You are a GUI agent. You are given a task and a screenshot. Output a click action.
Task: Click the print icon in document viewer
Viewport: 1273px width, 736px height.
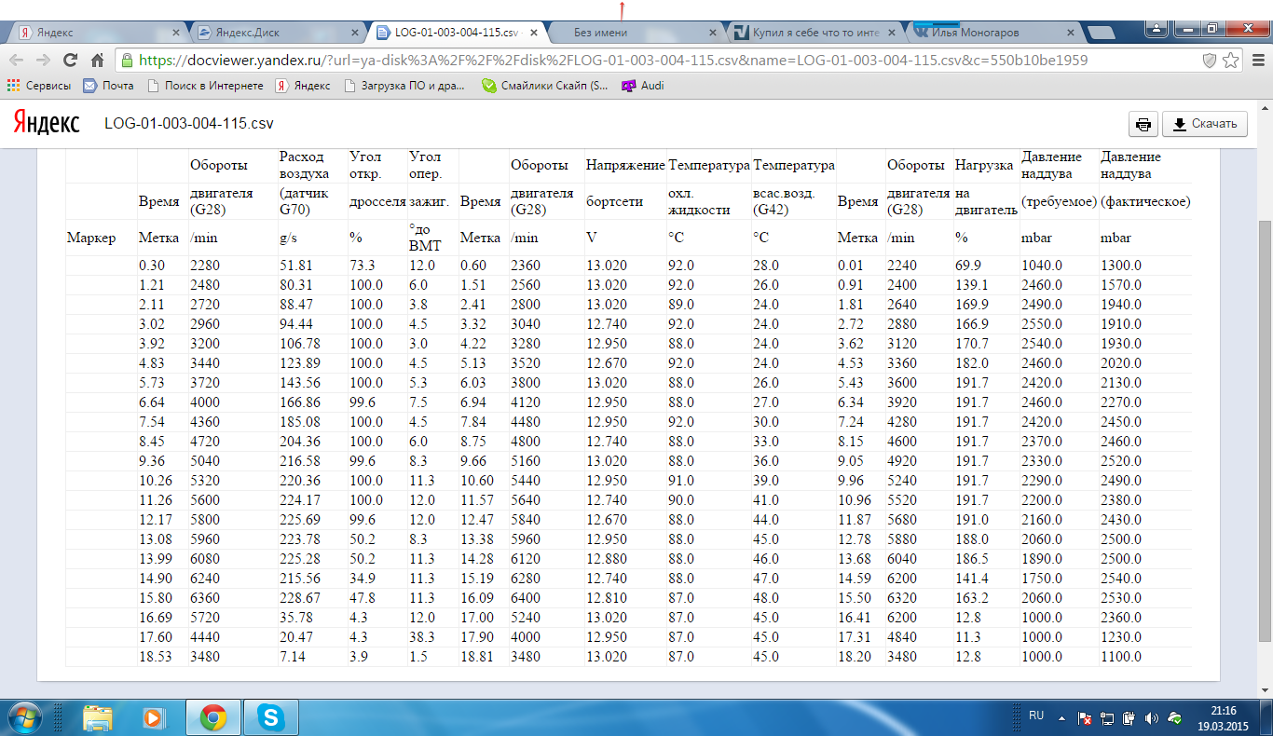click(1143, 124)
